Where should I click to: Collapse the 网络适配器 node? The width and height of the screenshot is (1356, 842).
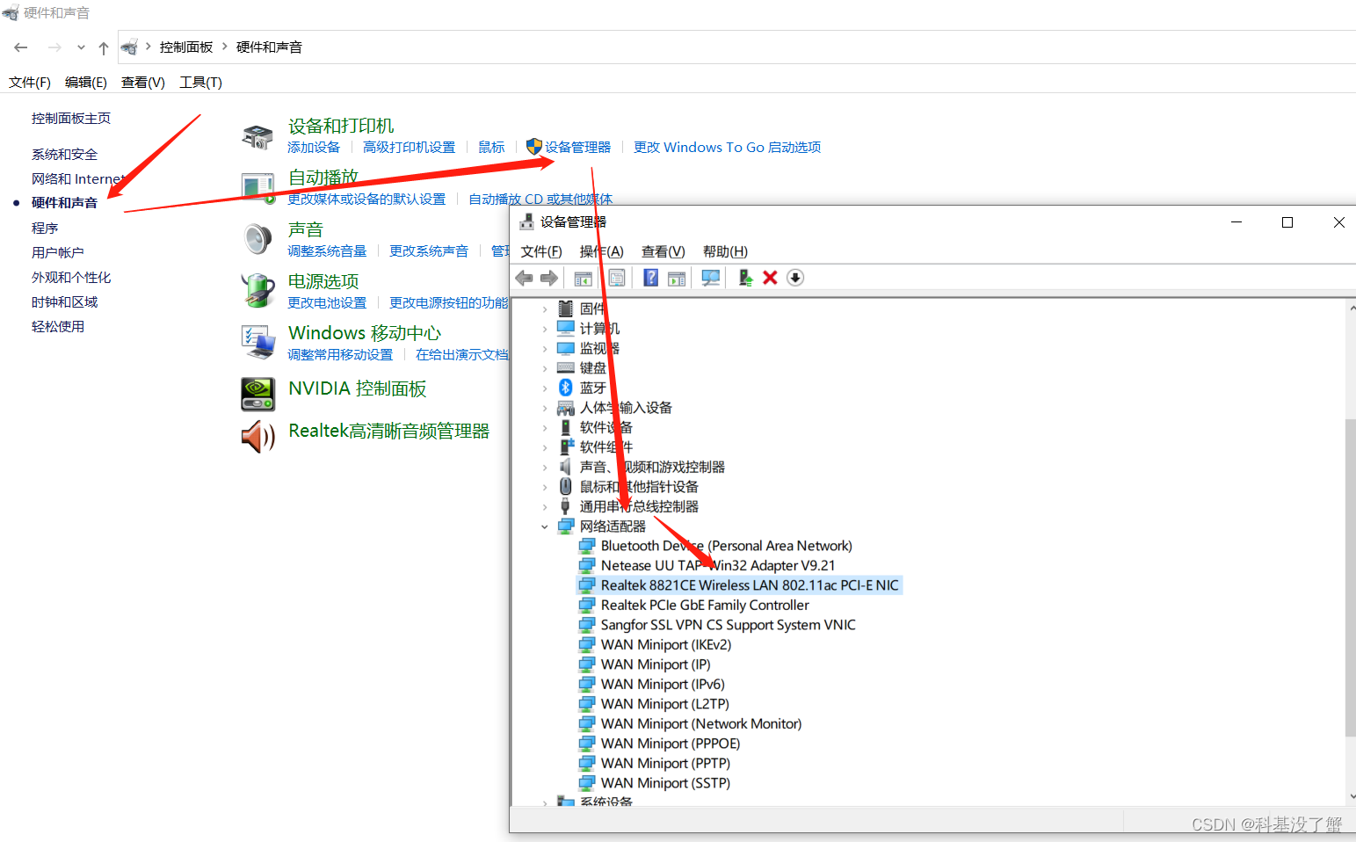pyautogui.click(x=545, y=526)
